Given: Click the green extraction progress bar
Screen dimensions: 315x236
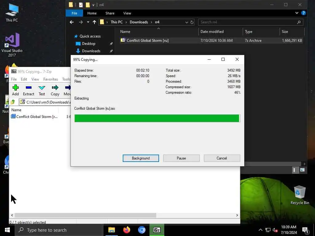Looking at the screenshot, I should [x=157, y=118].
